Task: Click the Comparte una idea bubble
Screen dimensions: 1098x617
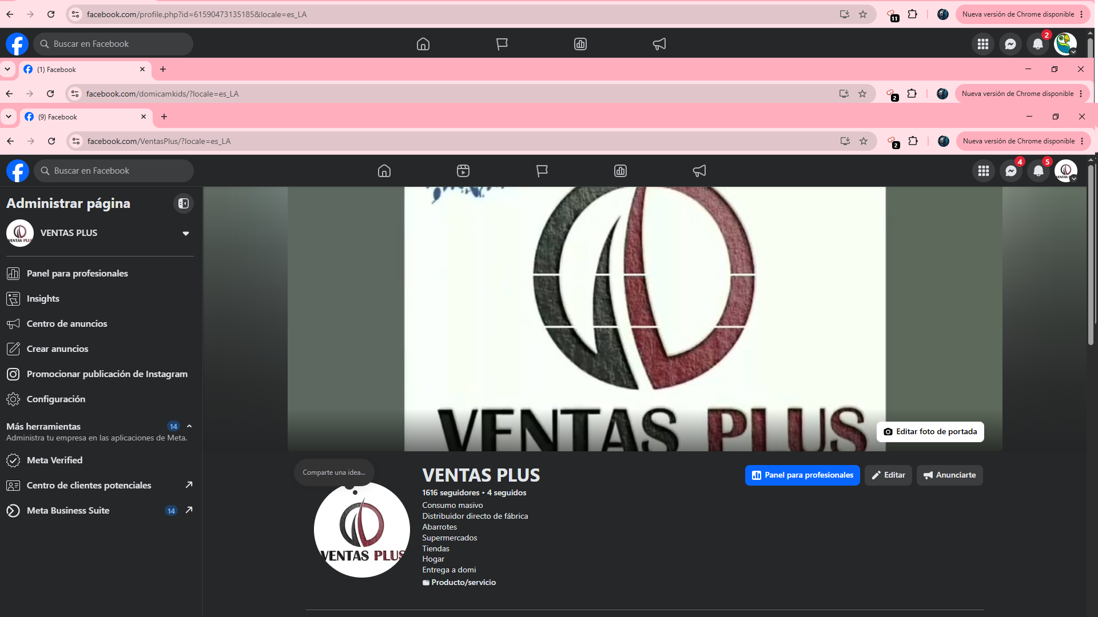Action: tap(334, 472)
